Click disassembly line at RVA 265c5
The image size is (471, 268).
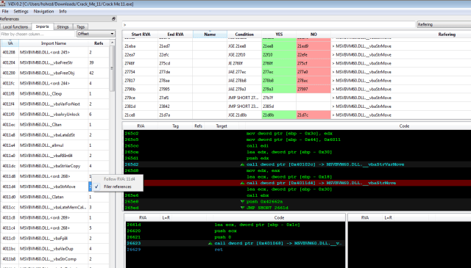click(x=297, y=140)
